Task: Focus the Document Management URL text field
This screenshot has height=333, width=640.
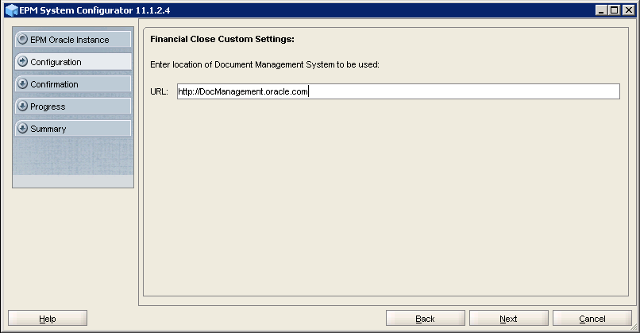Action: click(x=397, y=92)
